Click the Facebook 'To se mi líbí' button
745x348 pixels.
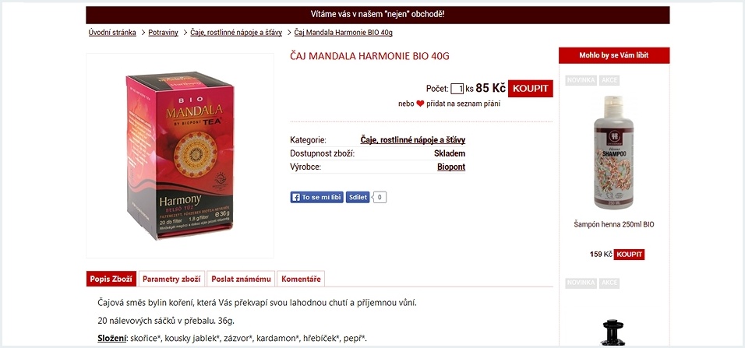coord(316,197)
